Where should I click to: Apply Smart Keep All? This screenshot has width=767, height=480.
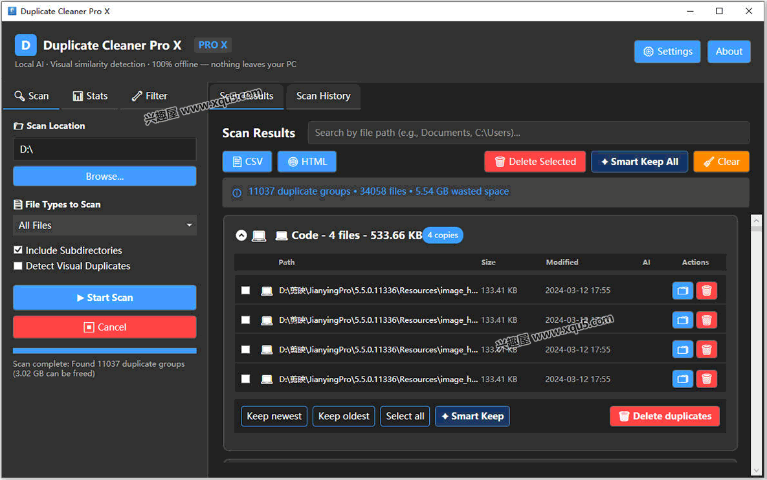[x=639, y=161]
